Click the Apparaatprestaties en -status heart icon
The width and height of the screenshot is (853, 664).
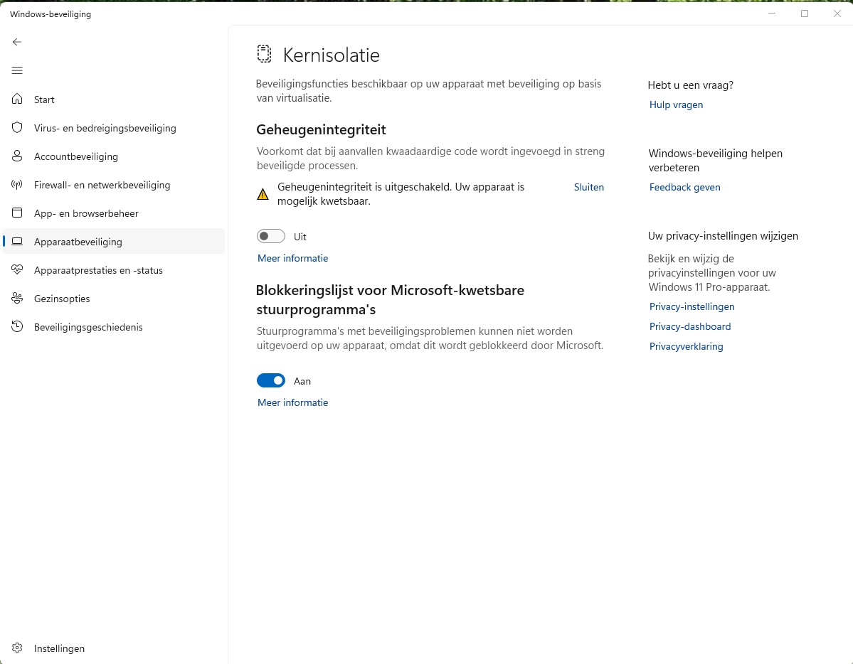click(x=17, y=270)
